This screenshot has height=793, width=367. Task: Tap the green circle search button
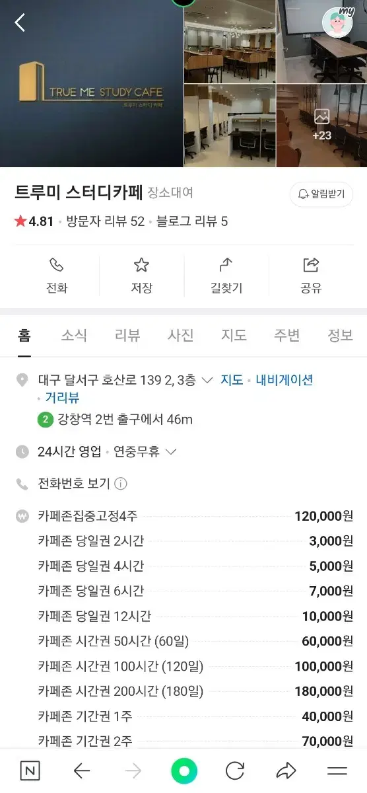(184, 771)
